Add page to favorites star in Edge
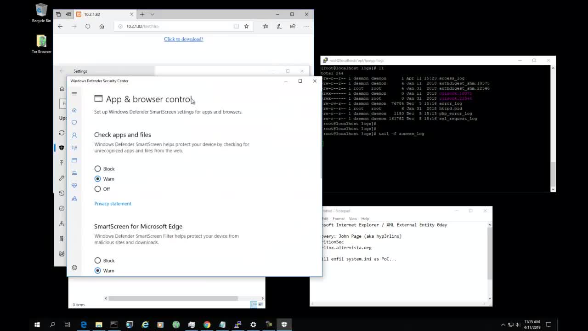 [246, 26]
